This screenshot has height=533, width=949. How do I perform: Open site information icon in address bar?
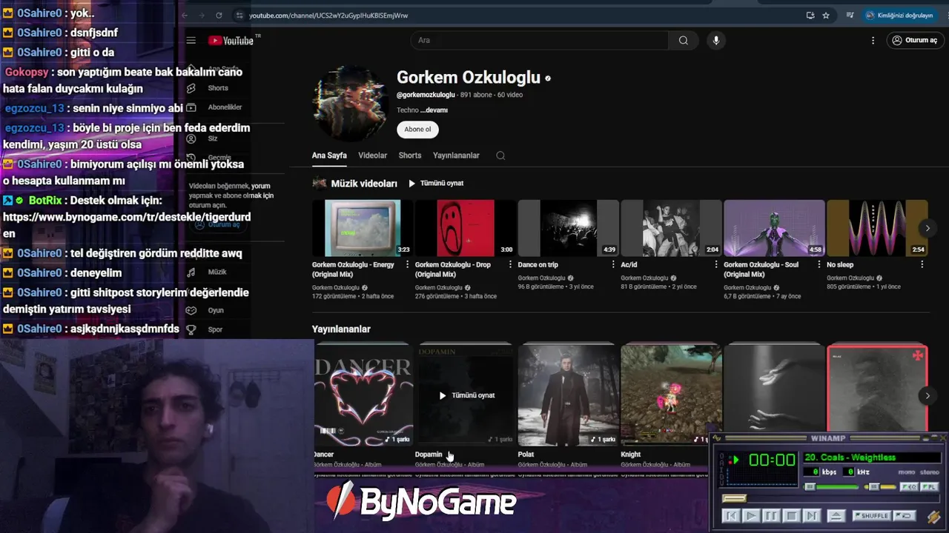click(239, 16)
